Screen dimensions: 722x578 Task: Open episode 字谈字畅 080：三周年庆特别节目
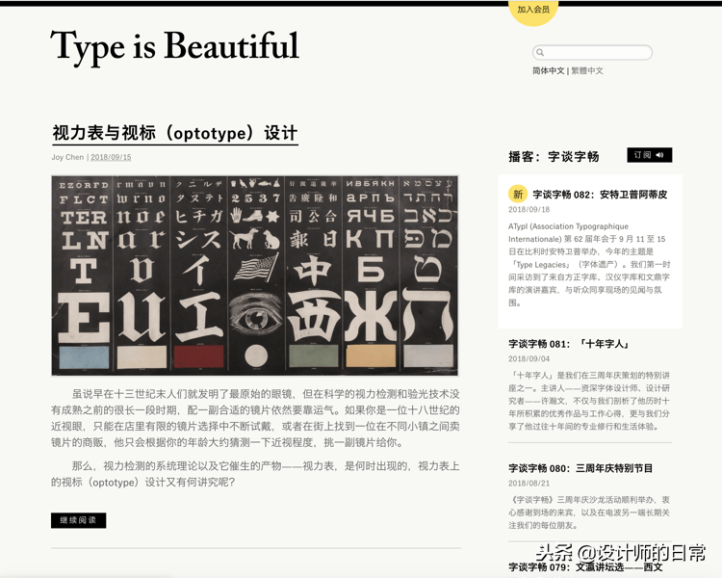[x=580, y=468]
